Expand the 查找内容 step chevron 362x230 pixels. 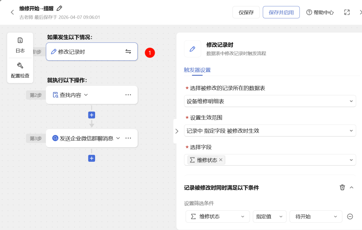(86, 95)
